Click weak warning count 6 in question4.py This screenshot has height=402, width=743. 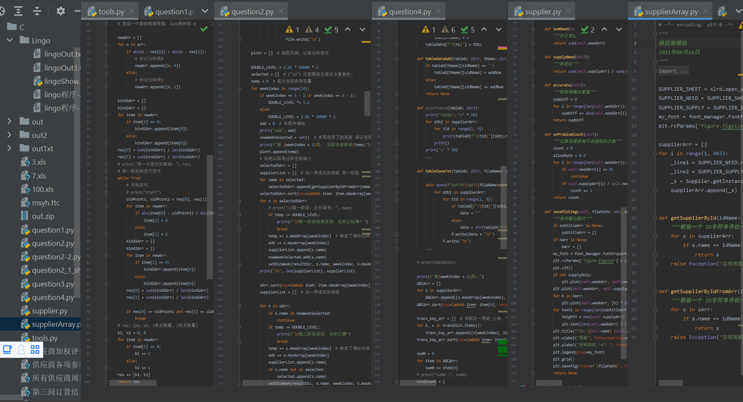click(448, 29)
